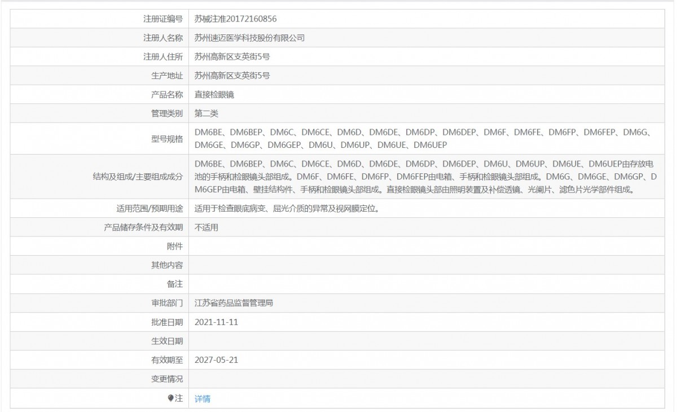Viewport: 677px width, 412px height.
Task: Click the 注册证编号 label cell
Action: tap(99, 19)
